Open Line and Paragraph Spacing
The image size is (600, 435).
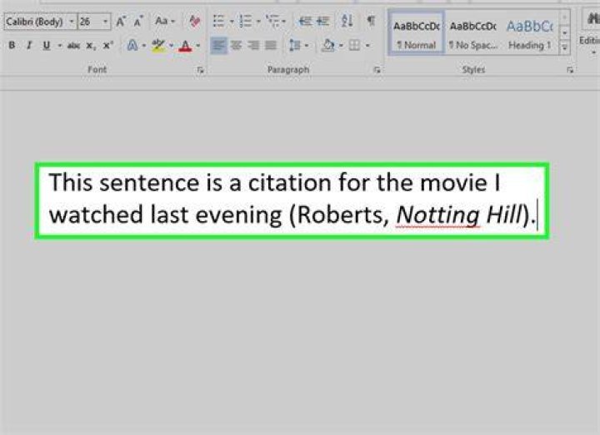click(x=295, y=46)
